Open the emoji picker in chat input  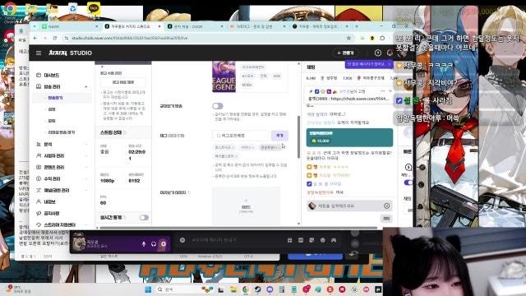pyautogui.click(x=386, y=206)
